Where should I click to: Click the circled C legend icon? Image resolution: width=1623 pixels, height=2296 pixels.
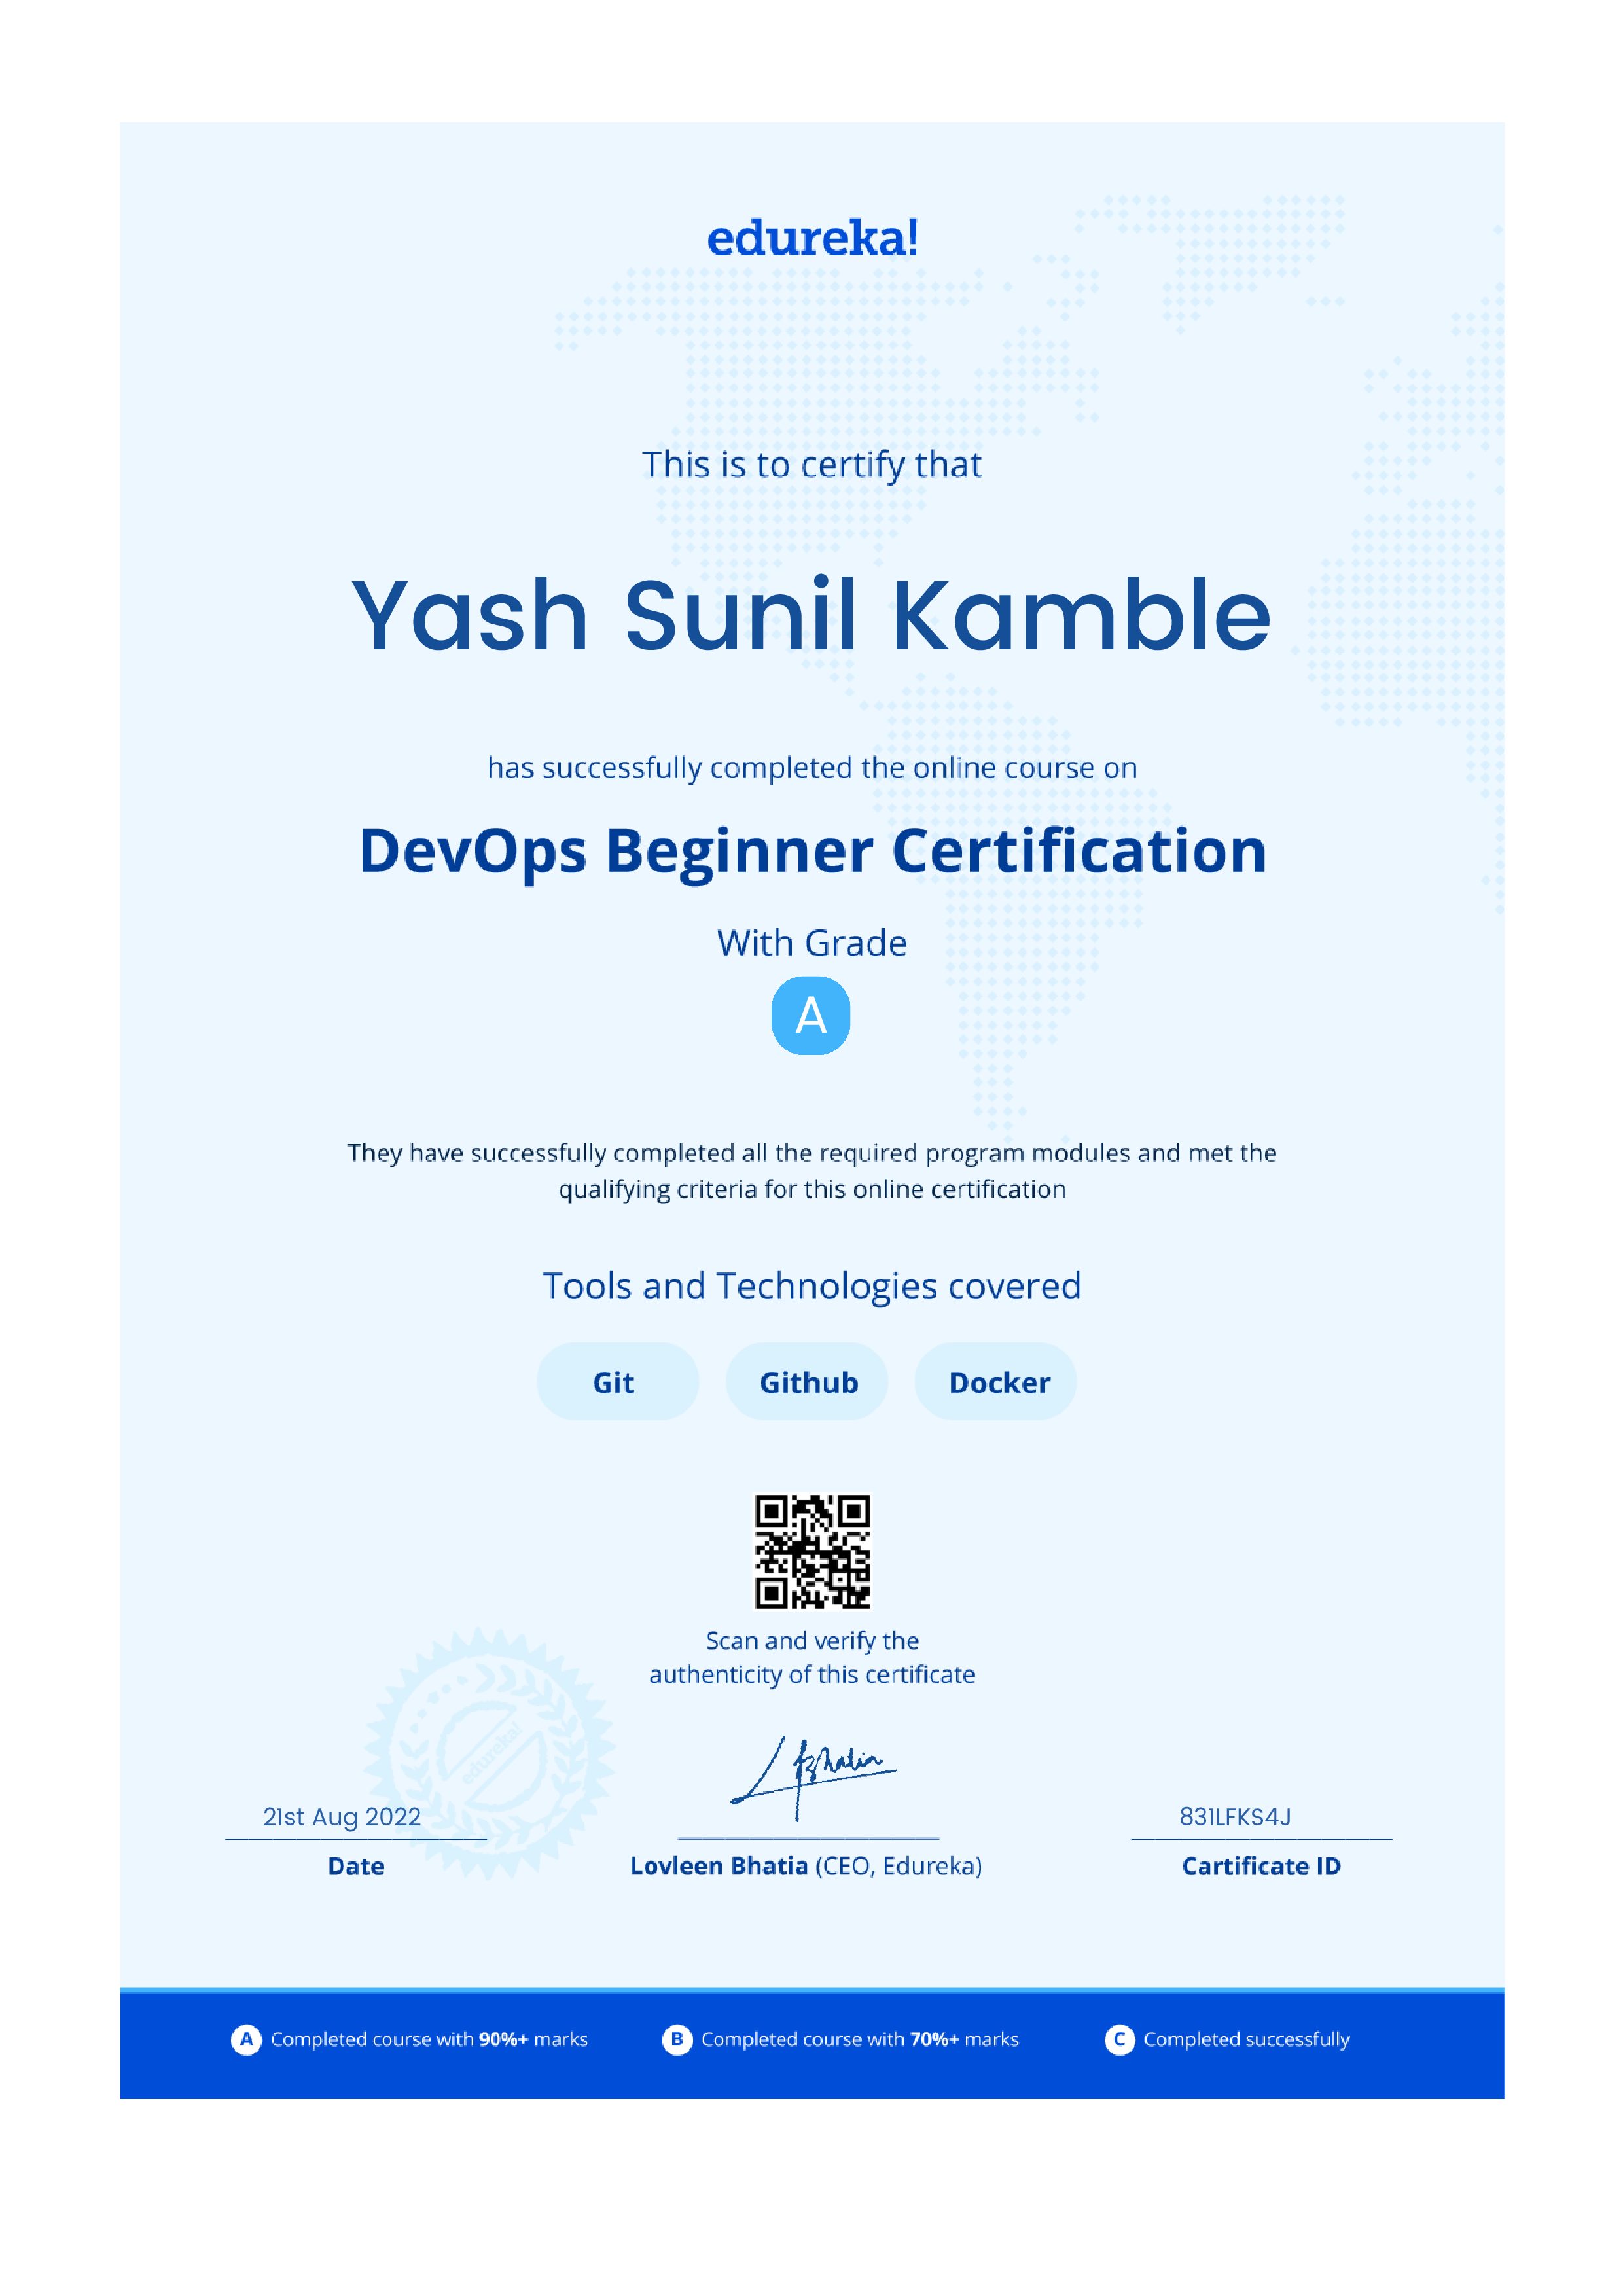pos(1119,2039)
